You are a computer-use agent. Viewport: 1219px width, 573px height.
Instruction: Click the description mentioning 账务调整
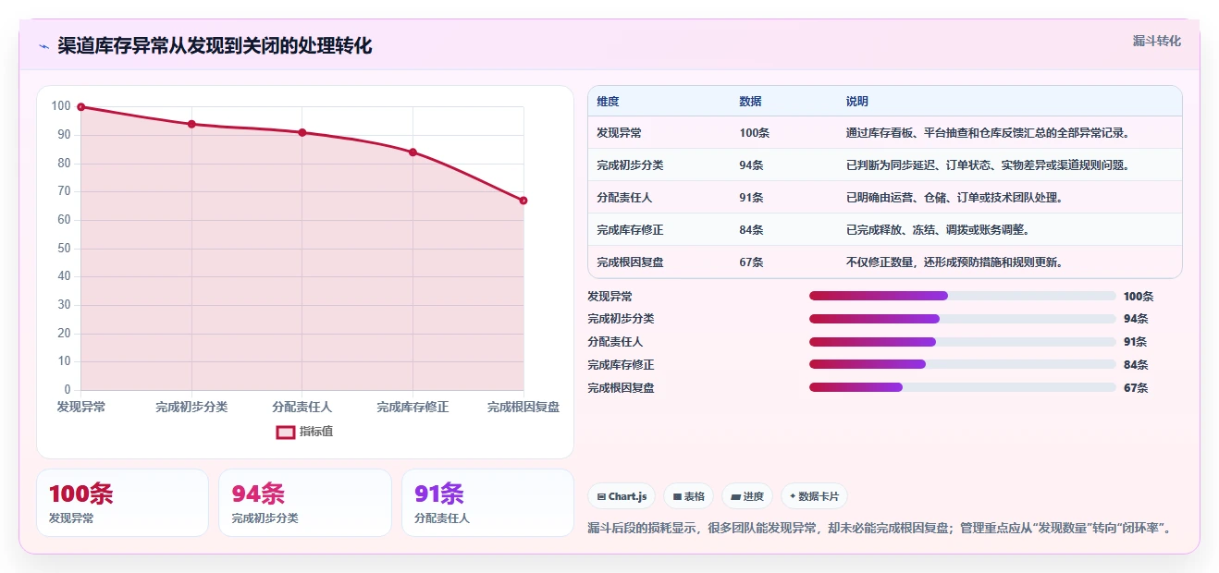(938, 230)
